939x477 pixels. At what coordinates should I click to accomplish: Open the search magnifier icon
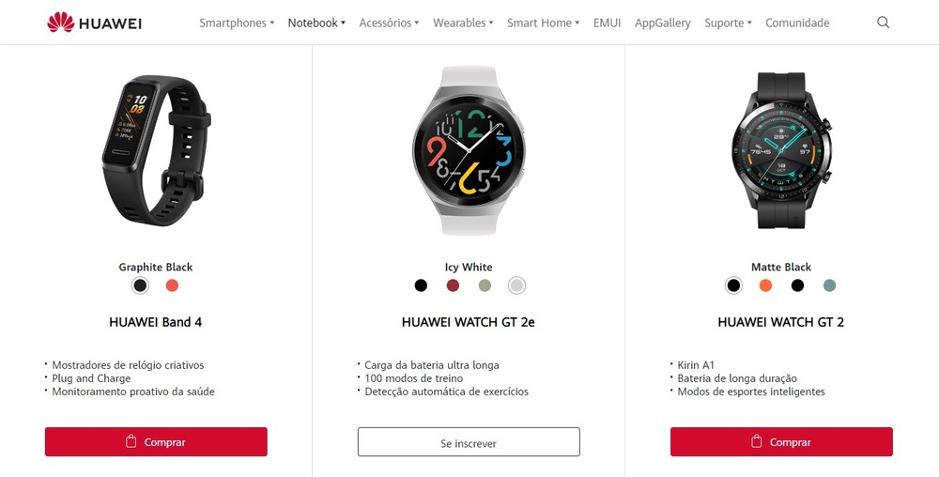(x=883, y=23)
